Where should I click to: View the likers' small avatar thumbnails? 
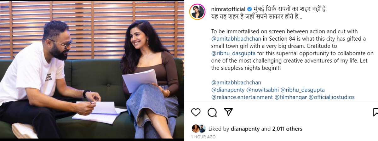point(198,128)
